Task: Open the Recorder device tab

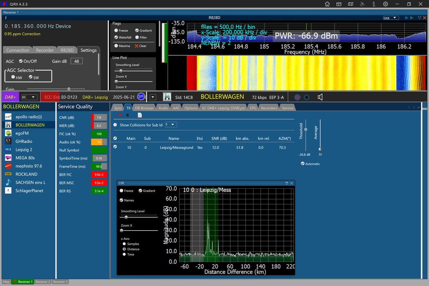Action: [x=45, y=50]
